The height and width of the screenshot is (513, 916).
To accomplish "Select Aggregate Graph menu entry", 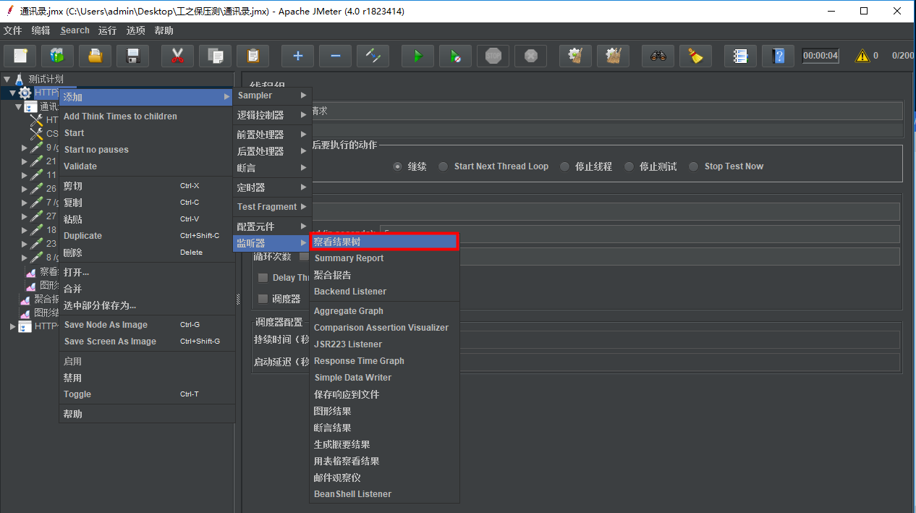I will (384, 311).
